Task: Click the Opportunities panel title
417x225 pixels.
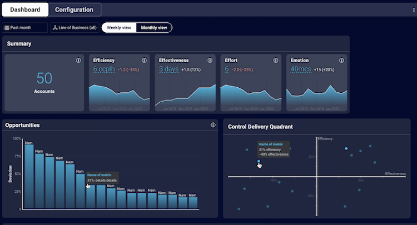Action: pyautogui.click(x=22, y=125)
